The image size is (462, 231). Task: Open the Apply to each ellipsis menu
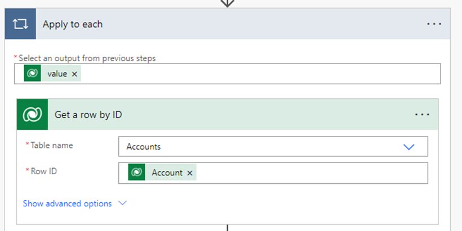pos(434,24)
